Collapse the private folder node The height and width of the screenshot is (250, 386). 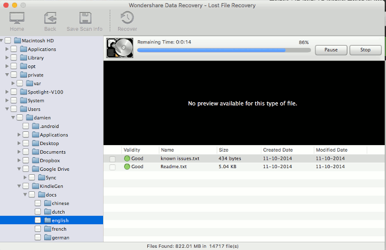tap(7, 75)
